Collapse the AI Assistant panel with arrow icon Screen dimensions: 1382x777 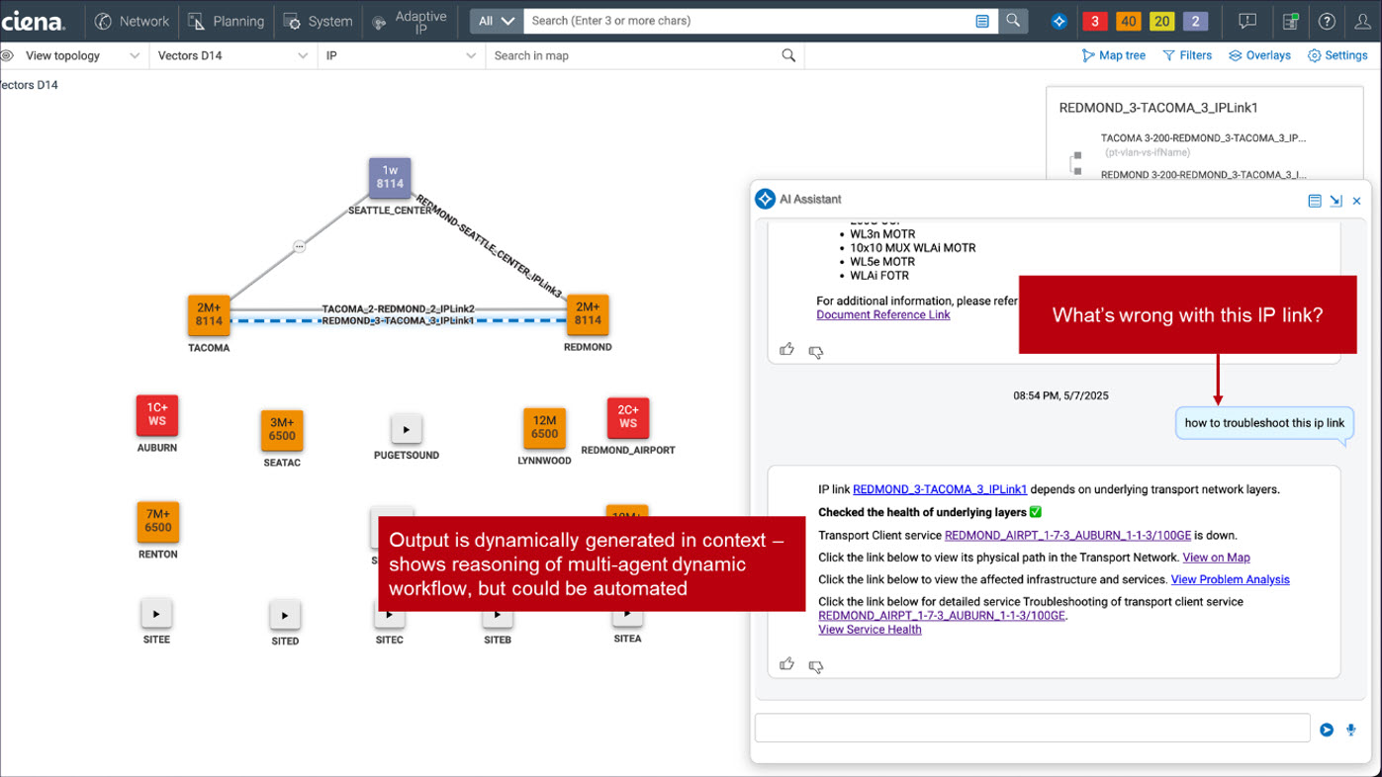coord(1336,201)
